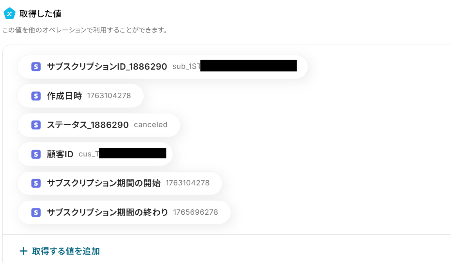Select the サブスクリプション期間の終わり label
451x264 pixels.
(108, 212)
